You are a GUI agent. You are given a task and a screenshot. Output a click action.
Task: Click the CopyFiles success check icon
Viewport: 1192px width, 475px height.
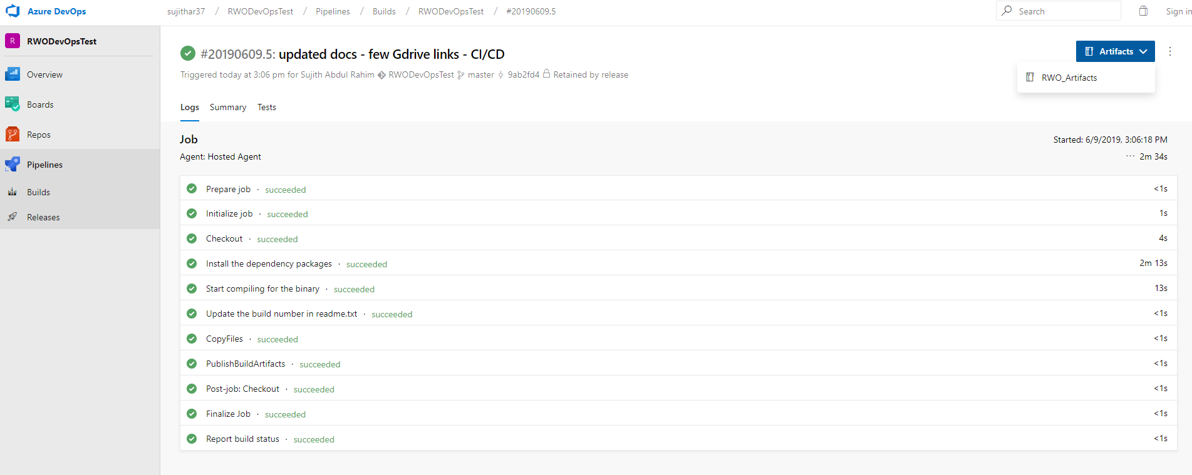pyautogui.click(x=192, y=339)
